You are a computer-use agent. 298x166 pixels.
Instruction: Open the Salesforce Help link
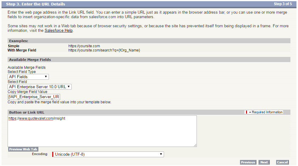tap(59, 31)
